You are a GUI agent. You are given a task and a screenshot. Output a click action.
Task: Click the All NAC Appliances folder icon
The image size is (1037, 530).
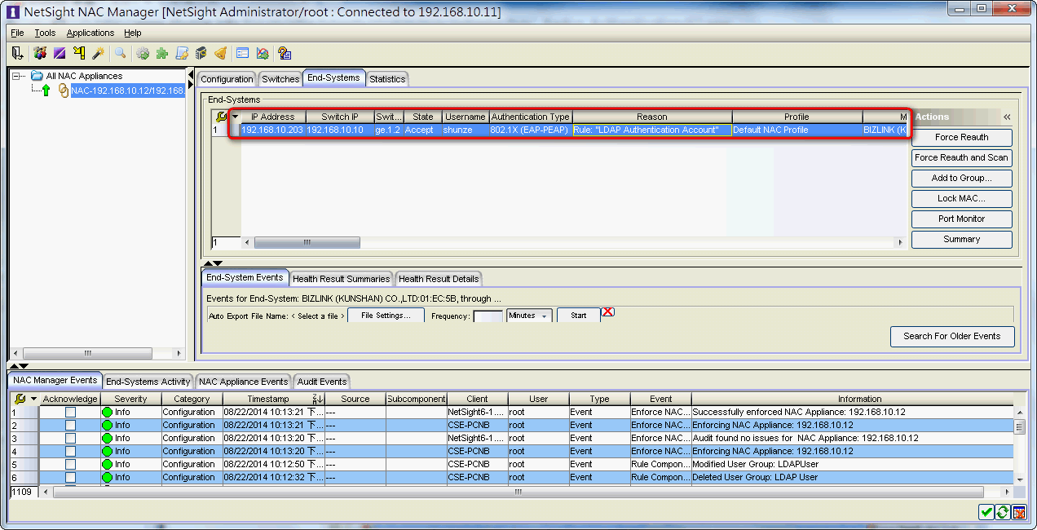pyautogui.click(x=37, y=76)
